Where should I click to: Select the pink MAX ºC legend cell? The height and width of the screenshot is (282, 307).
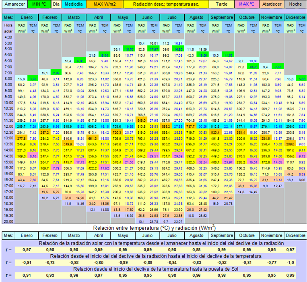pyautogui.click(x=246, y=5)
